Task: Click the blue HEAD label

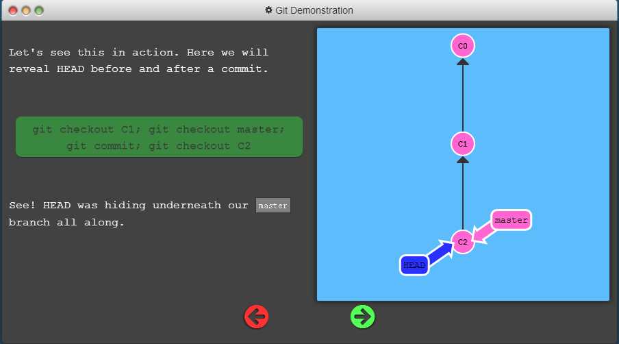Action: click(x=414, y=265)
